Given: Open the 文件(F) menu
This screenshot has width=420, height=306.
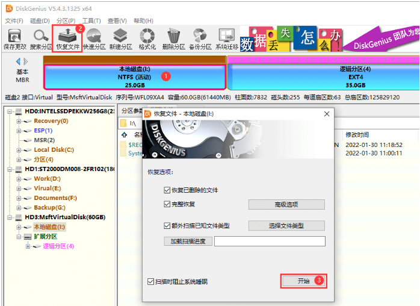Looking at the screenshot, I should 14,20.
